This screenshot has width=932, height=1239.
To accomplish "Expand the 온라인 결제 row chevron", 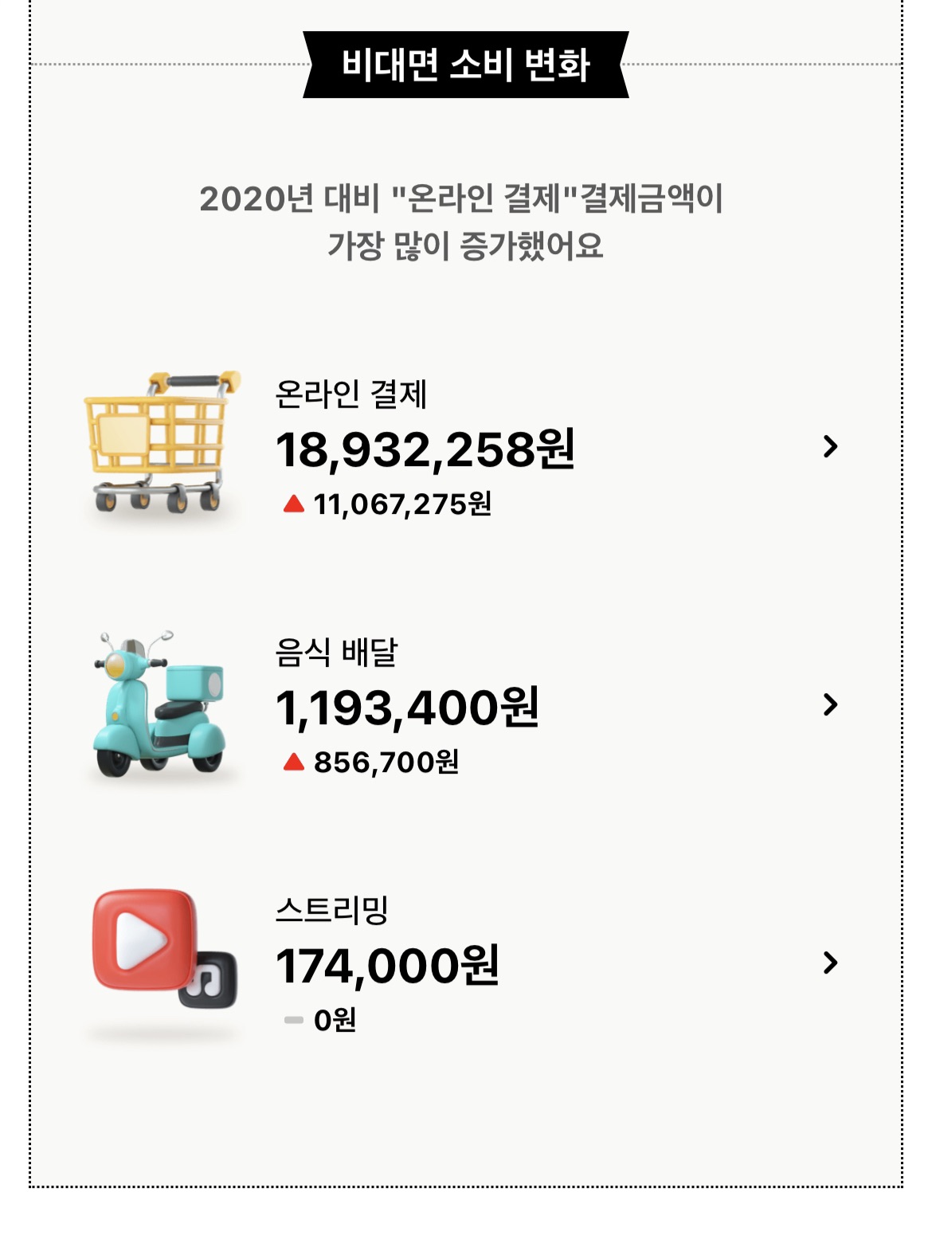I will pos(830,446).
